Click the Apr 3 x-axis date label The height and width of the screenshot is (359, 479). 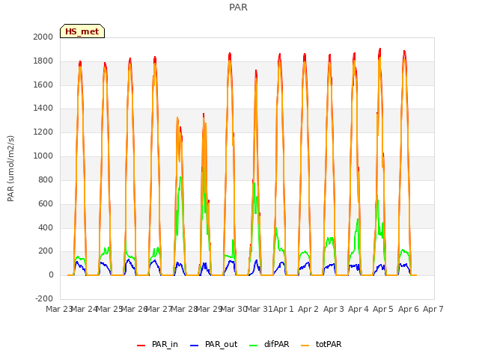pyautogui.click(x=334, y=309)
